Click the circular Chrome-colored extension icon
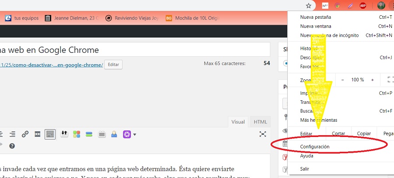 tap(338, 6)
